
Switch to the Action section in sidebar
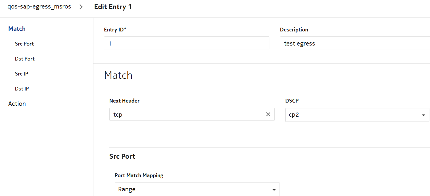click(x=17, y=104)
